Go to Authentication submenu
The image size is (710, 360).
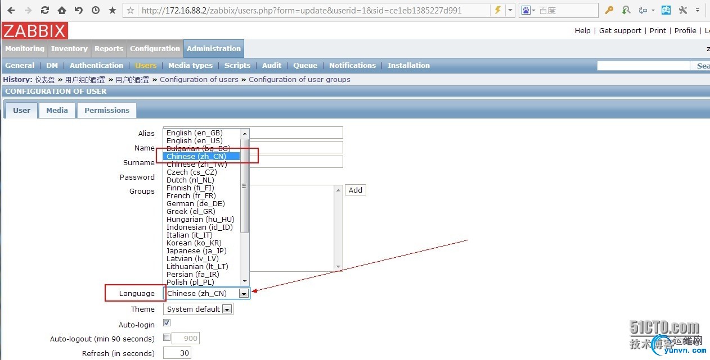pos(96,66)
